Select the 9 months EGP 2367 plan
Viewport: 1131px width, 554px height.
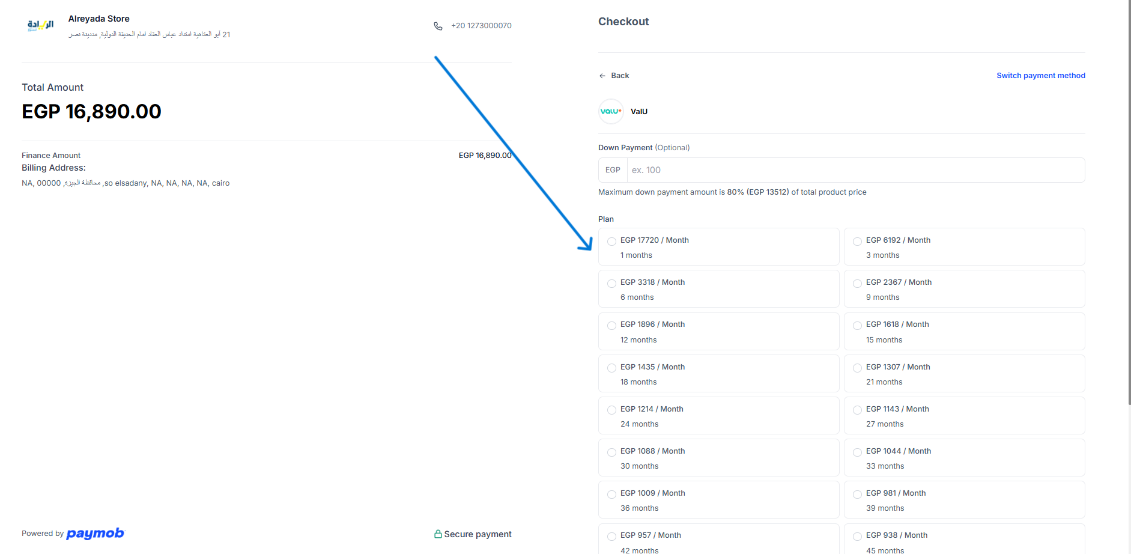tap(857, 284)
